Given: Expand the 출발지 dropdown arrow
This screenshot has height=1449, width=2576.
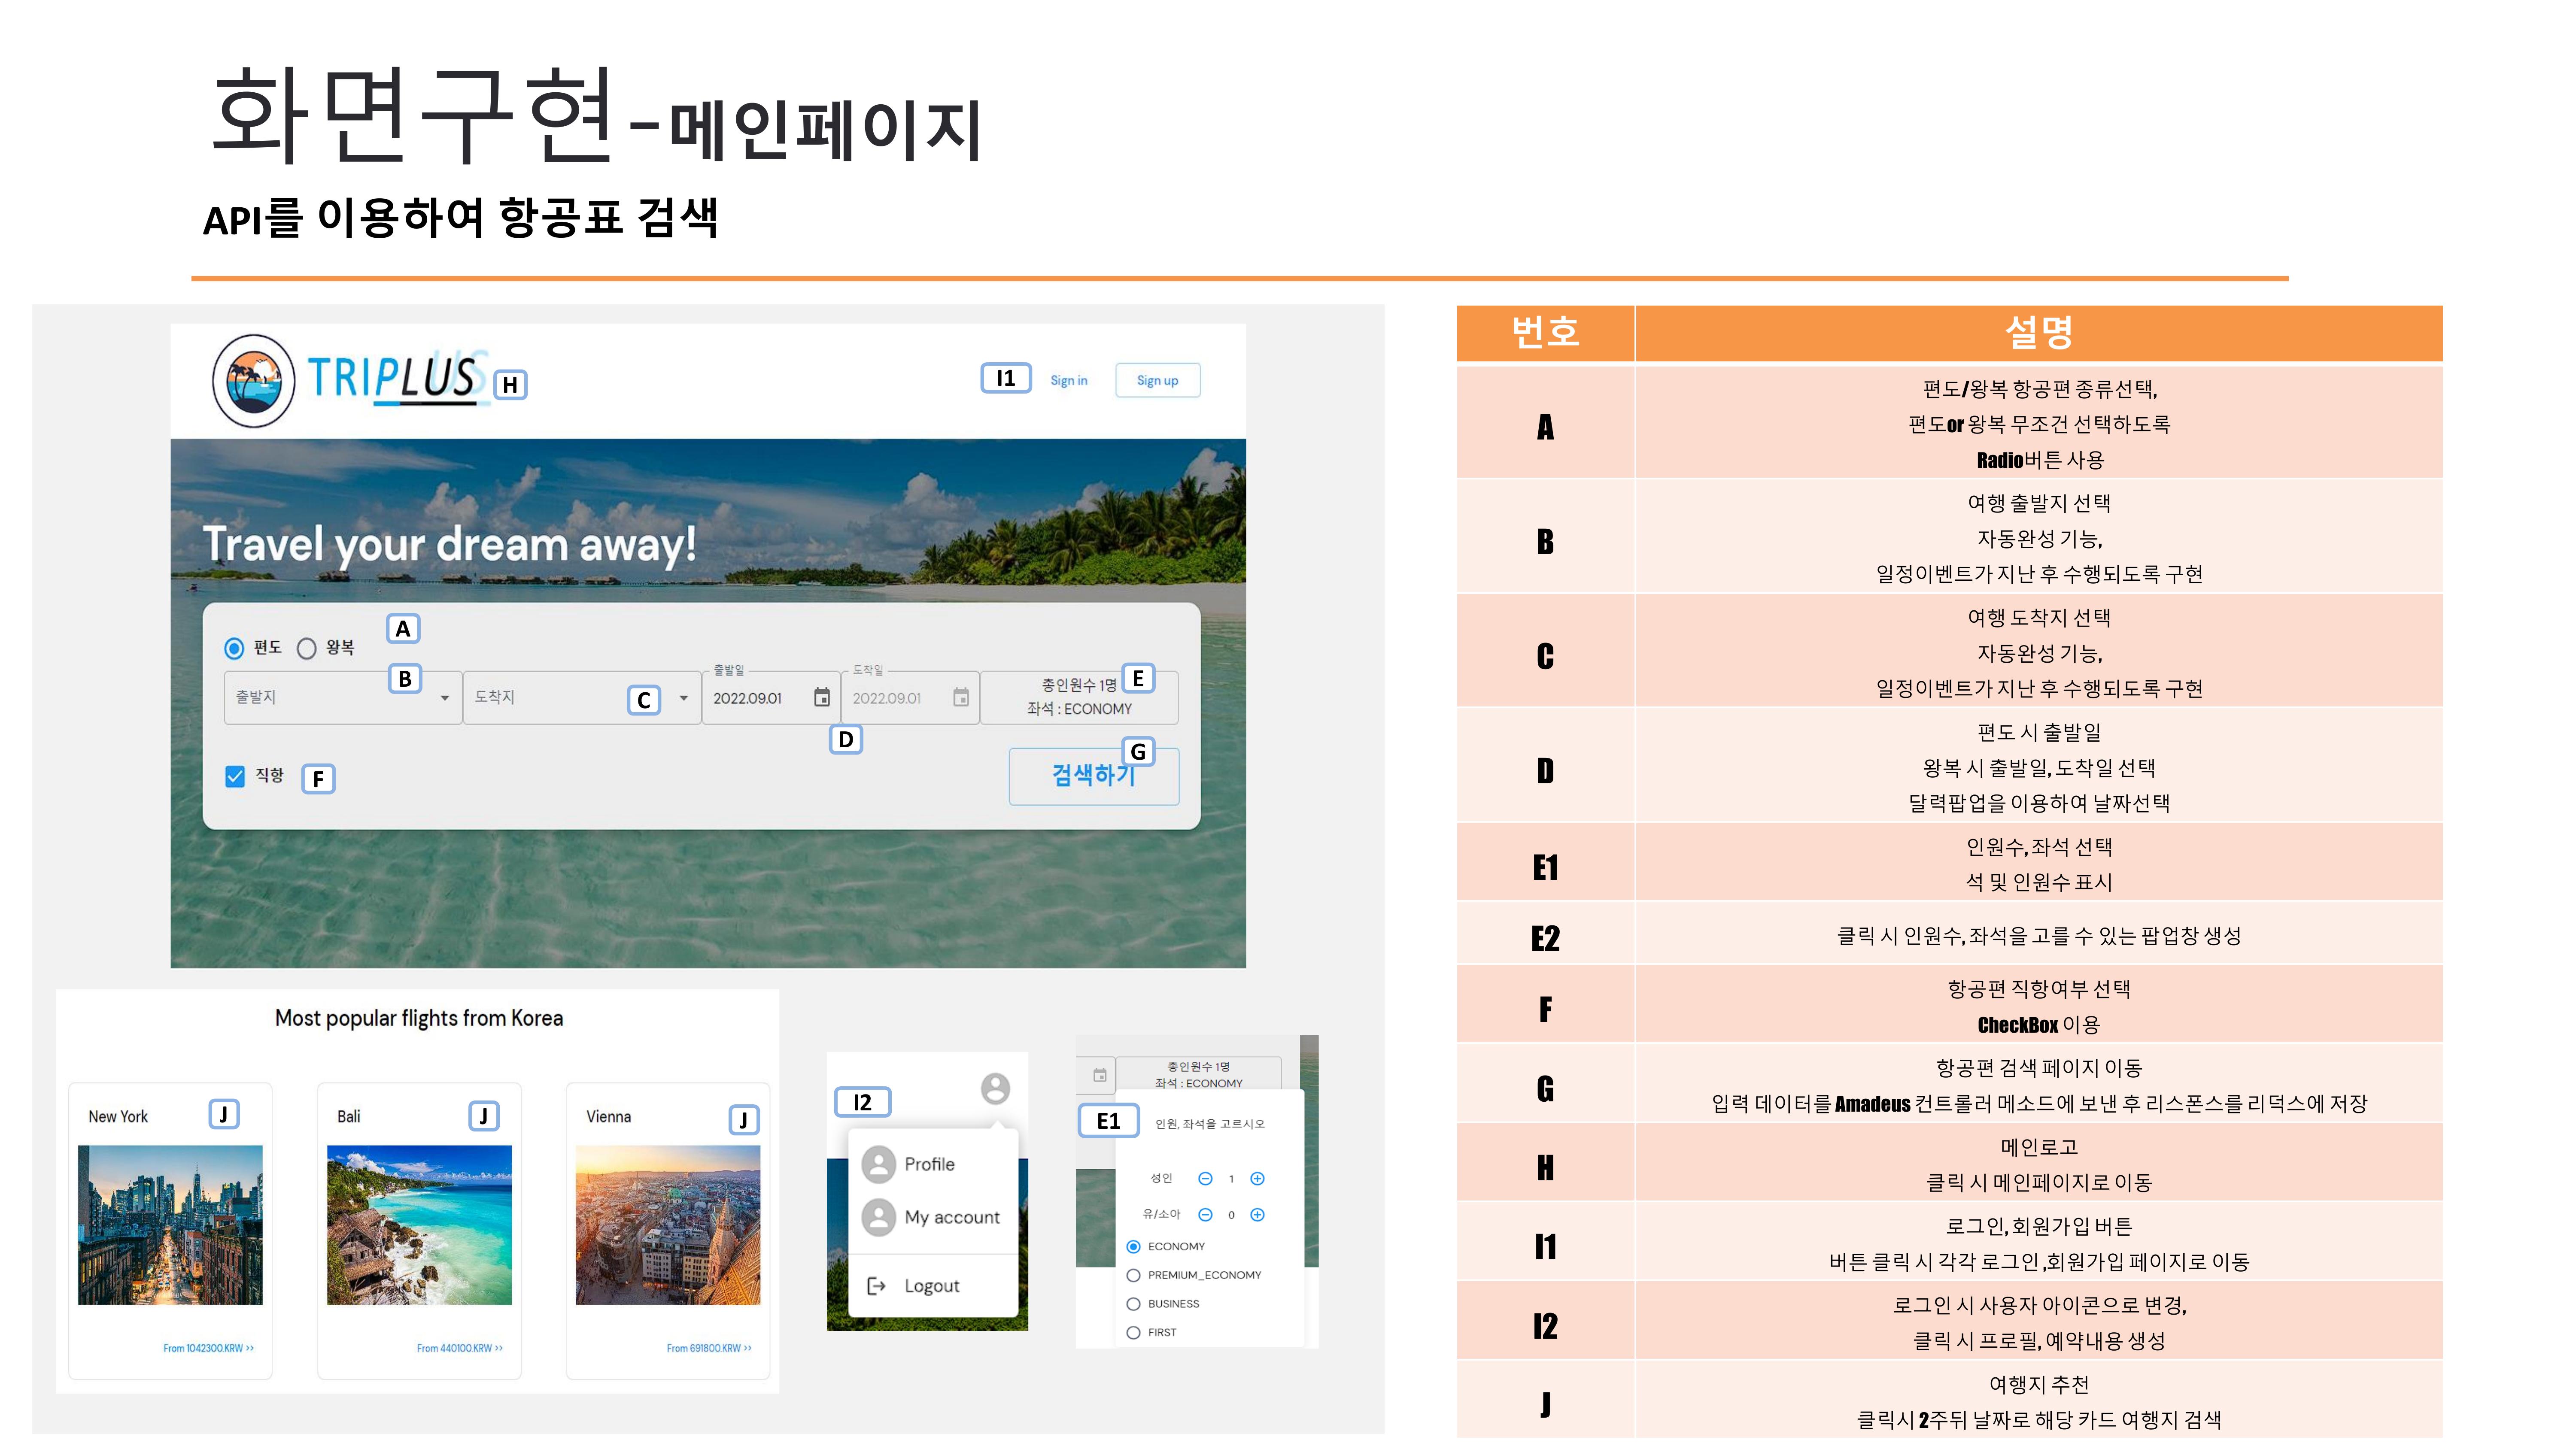Looking at the screenshot, I should (445, 698).
